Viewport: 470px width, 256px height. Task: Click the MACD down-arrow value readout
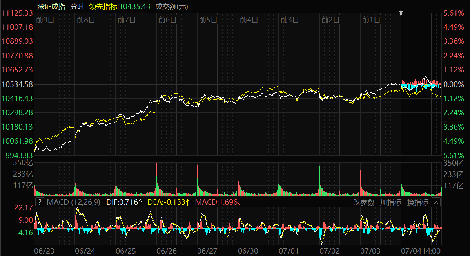[x=218, y=202]
